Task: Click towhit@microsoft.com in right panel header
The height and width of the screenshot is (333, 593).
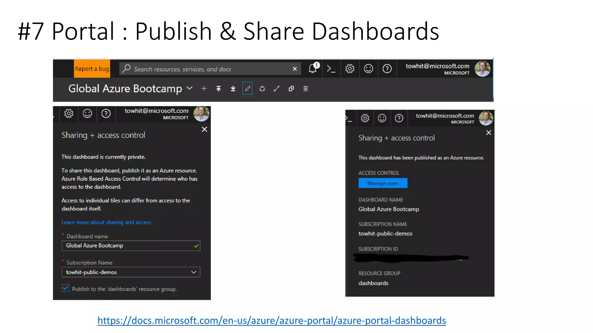Action: point(445,116)
